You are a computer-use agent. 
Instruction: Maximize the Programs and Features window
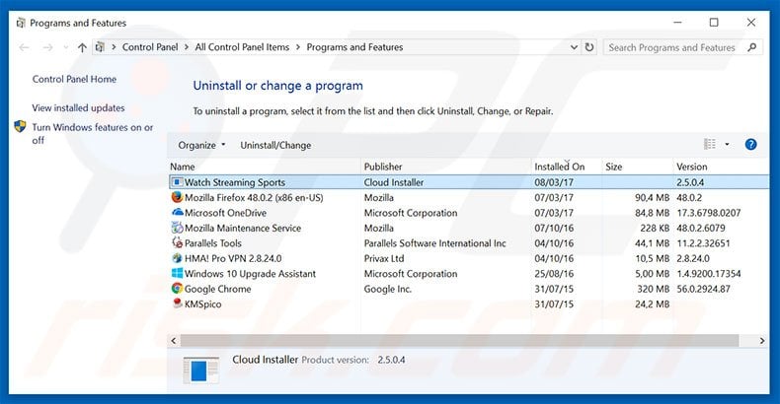coord(714,23)
